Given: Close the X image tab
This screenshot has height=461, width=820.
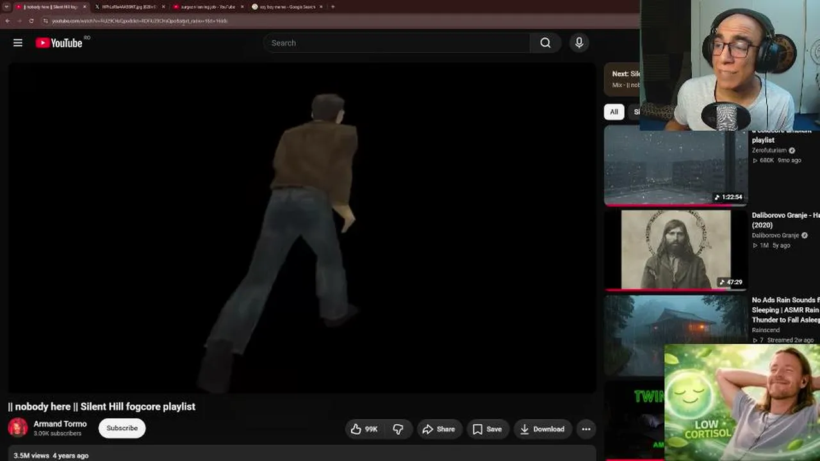Looking at the screenshot, I should [x=163, y=6].
